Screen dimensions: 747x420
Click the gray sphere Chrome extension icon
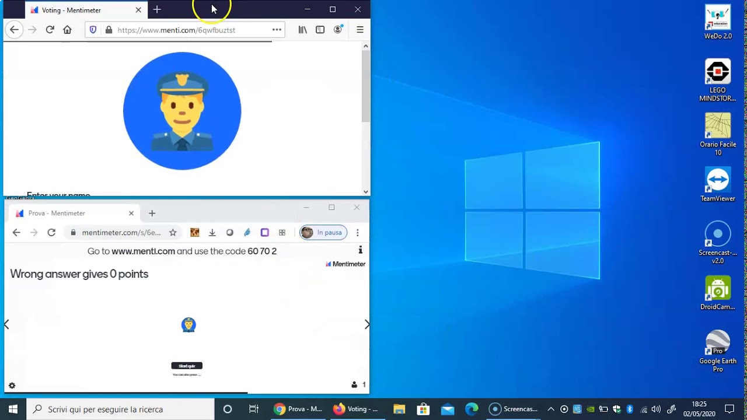230,232
